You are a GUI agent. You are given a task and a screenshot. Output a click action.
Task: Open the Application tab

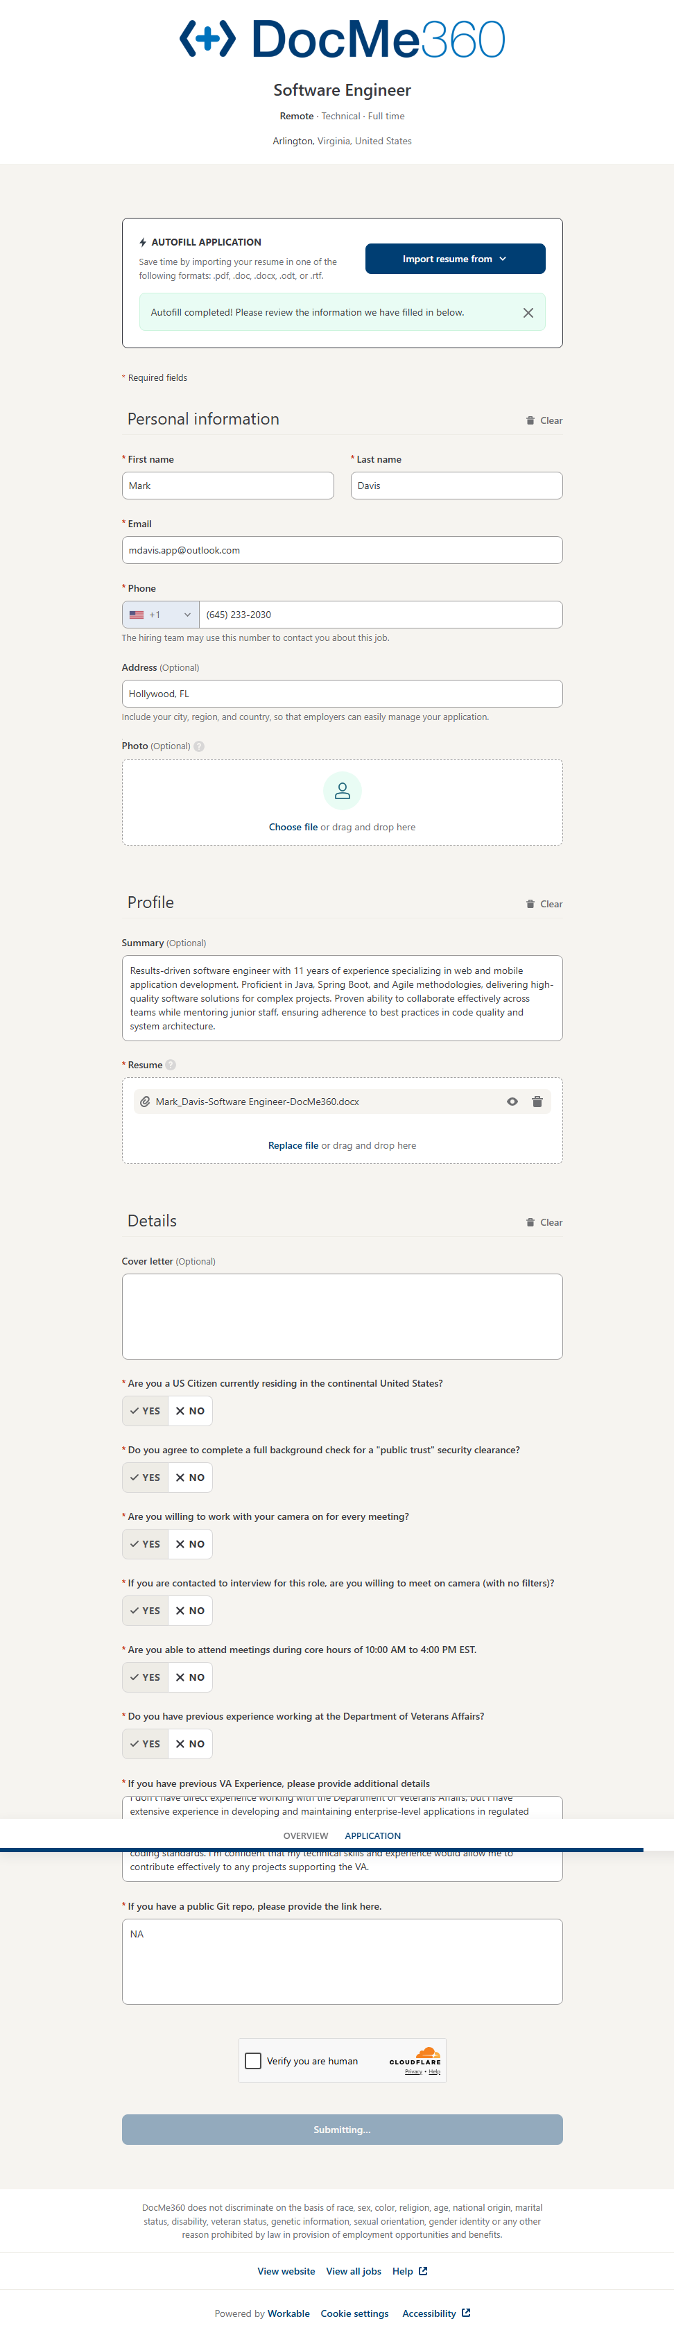(373, 1836)
